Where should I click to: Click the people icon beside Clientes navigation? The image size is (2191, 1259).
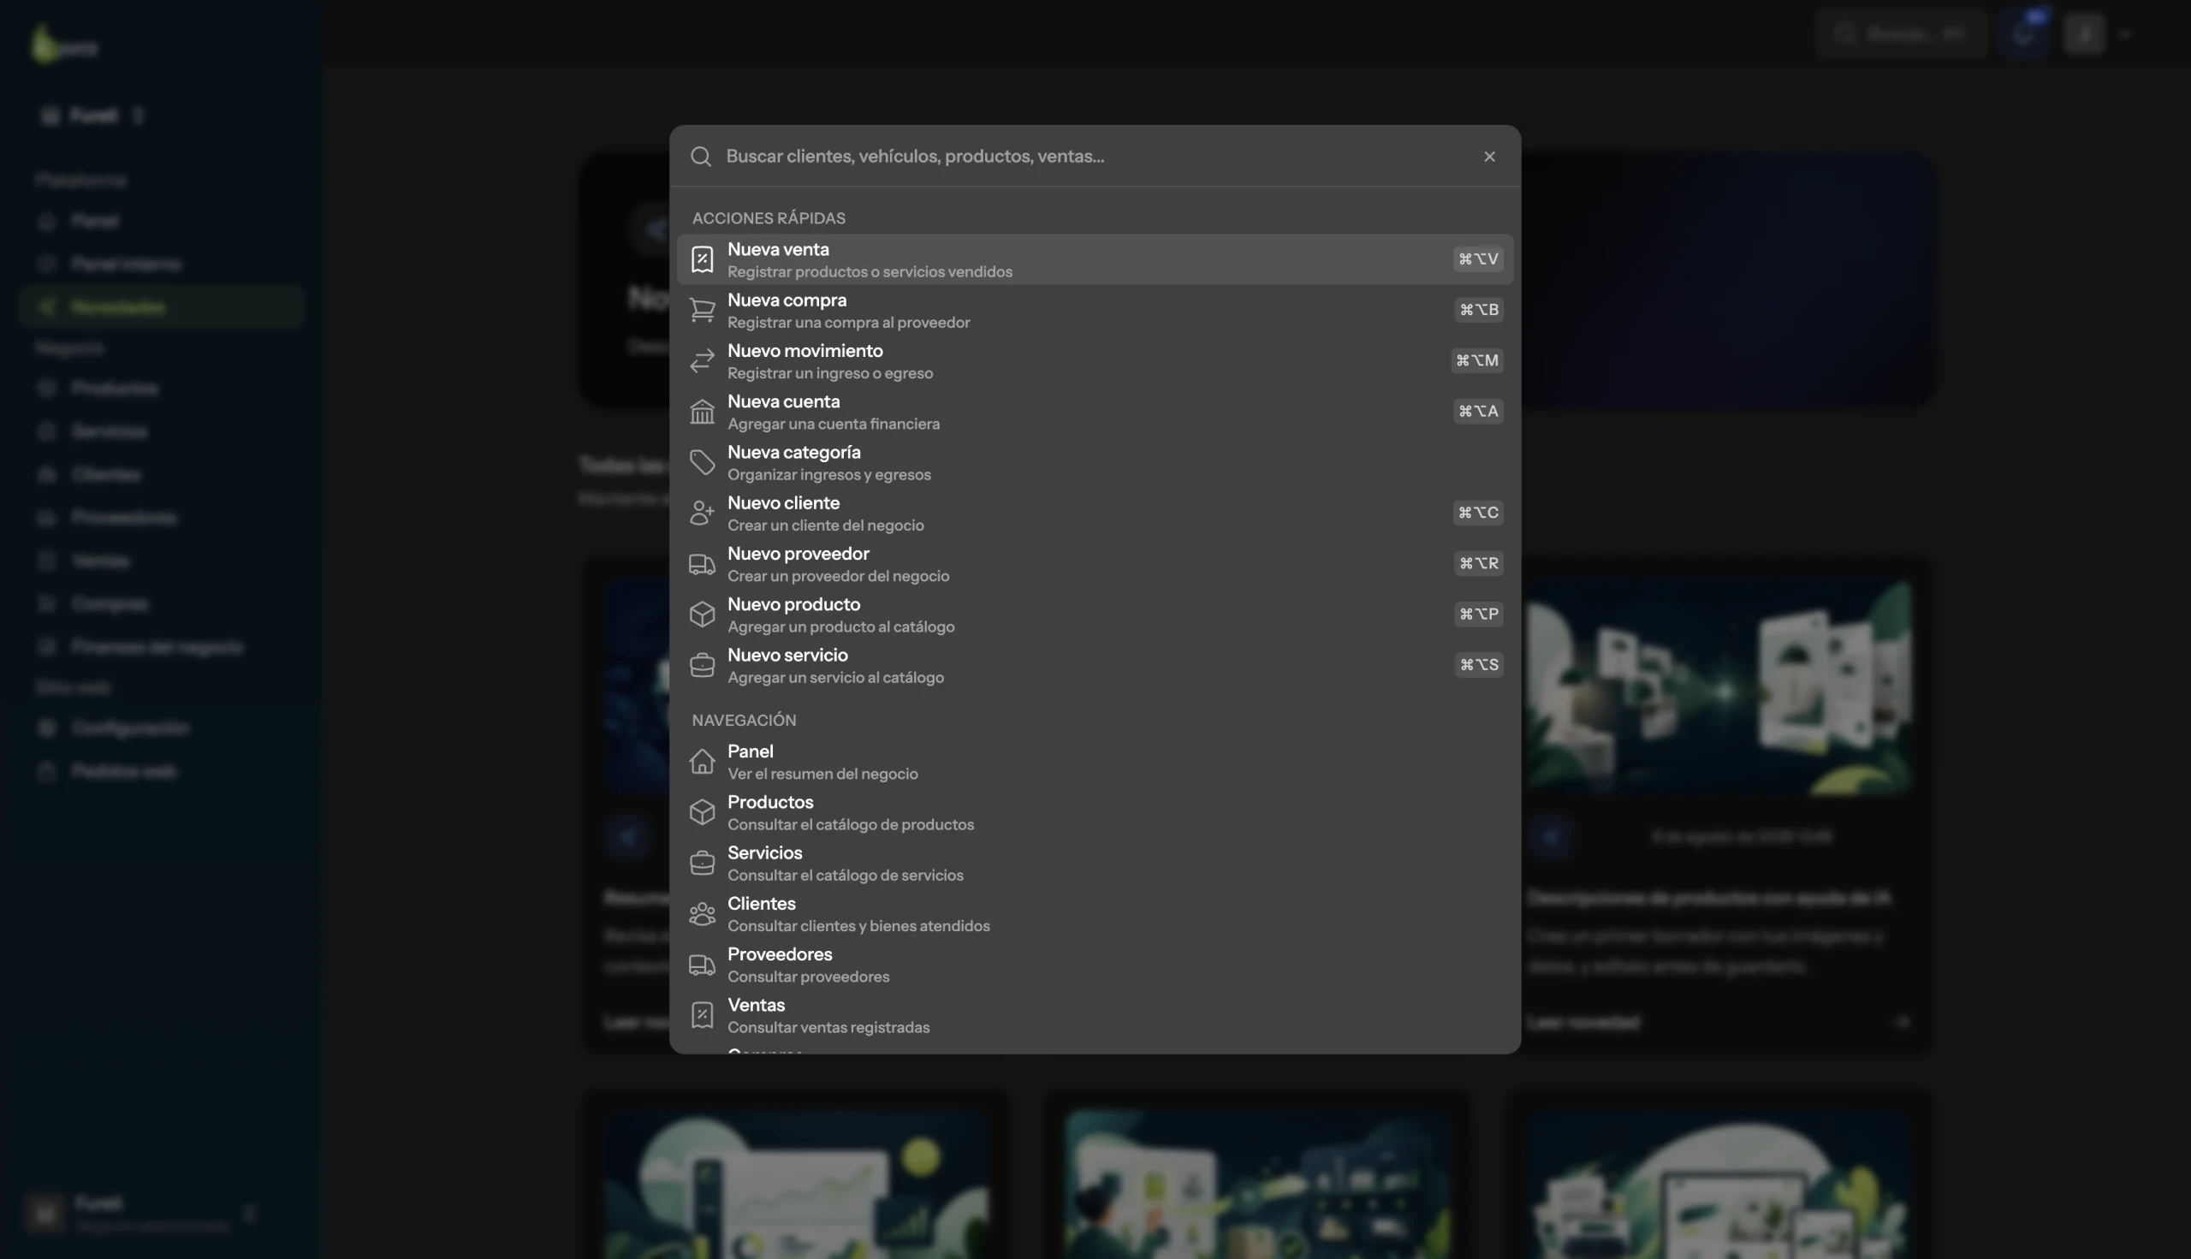(x=702, y=914)
